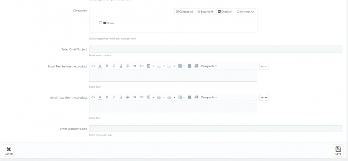Screen dimensions: 348x161
Task: Open 'en' language dropdown for text after product
Action: pyautogui.click(x=264, y=97)
